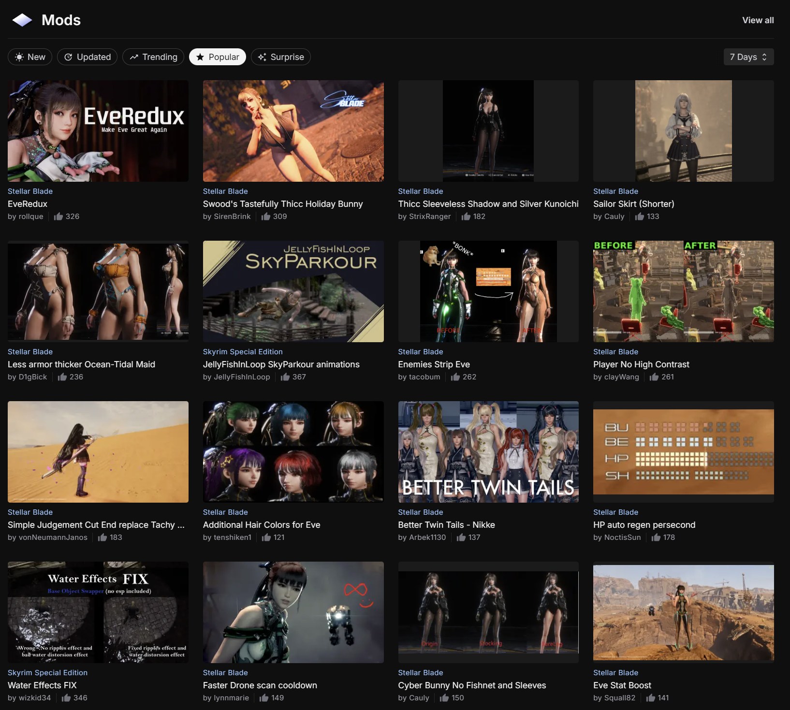Viewport: 790px width, 710px height.
Task: Open the HP auto regen persecond thumbnail
Action: (684, 452)
